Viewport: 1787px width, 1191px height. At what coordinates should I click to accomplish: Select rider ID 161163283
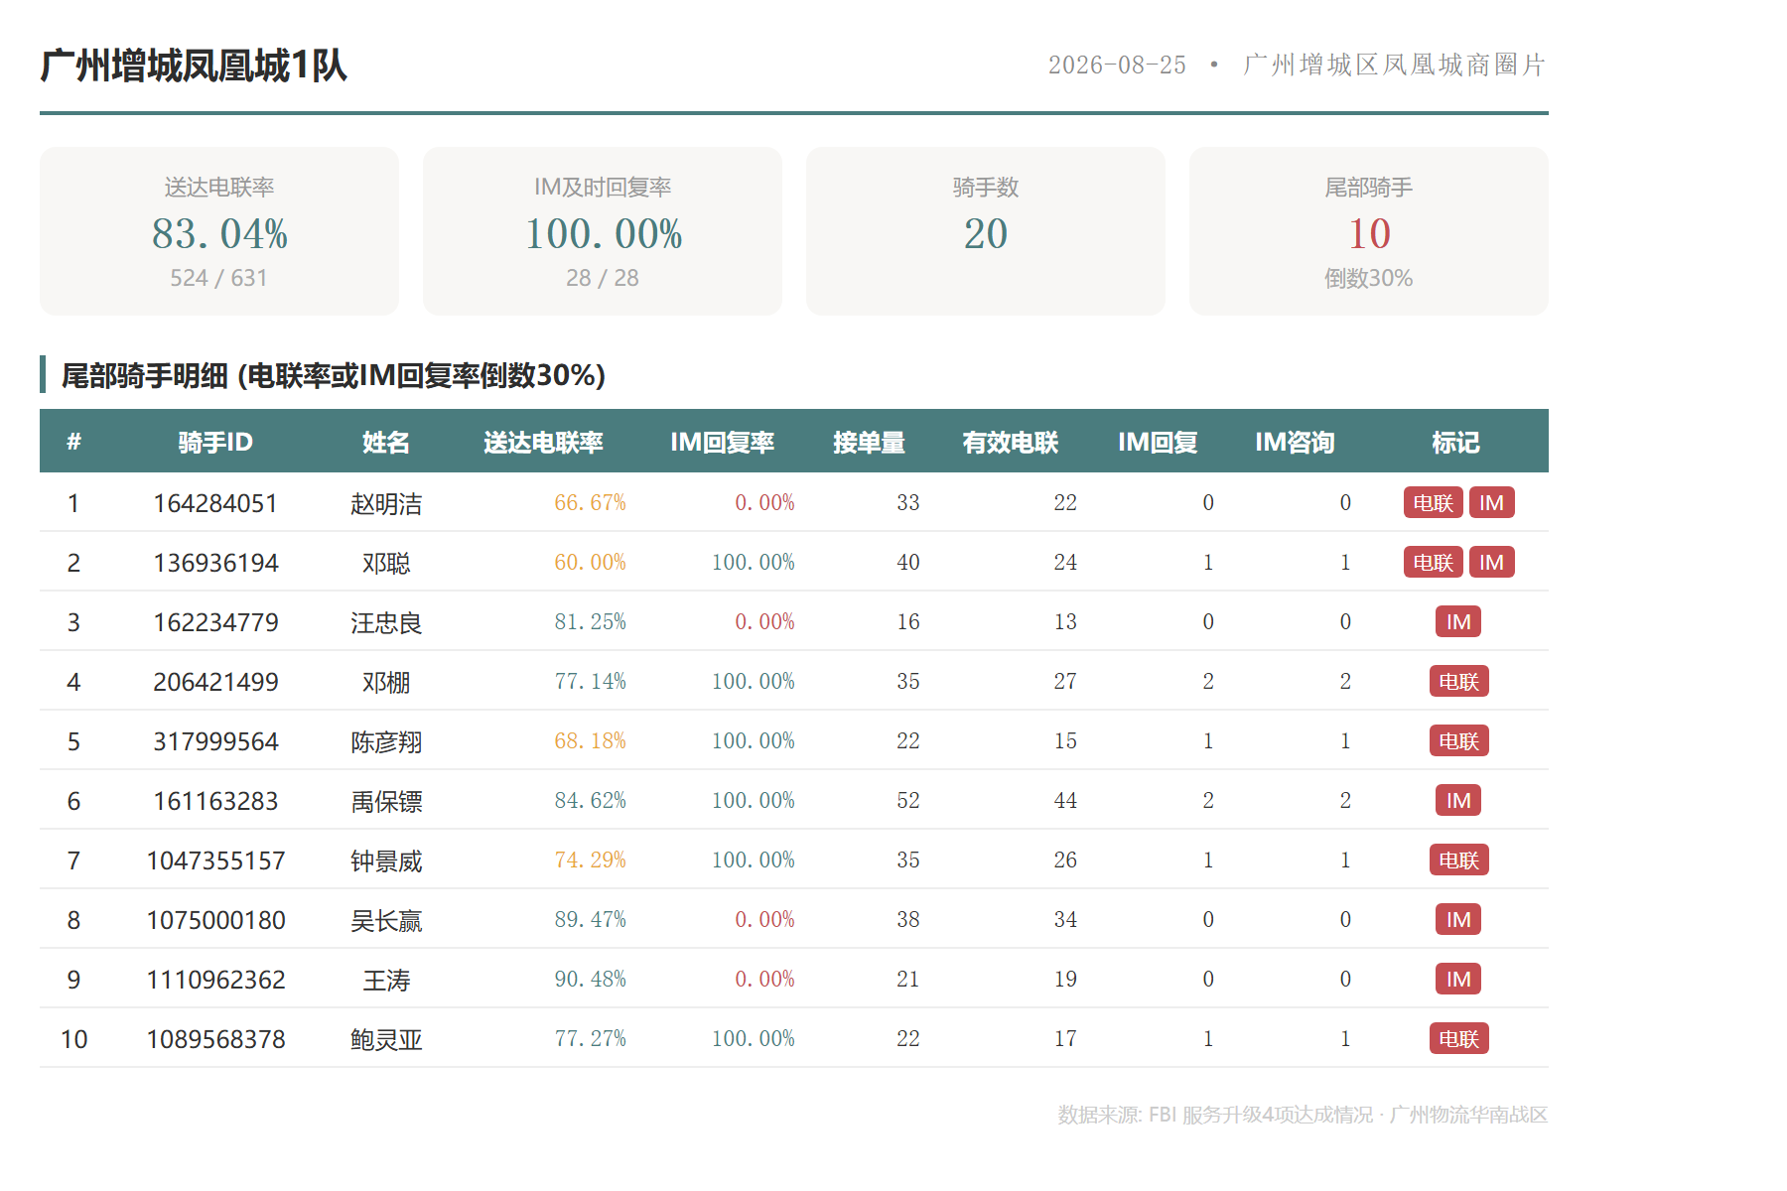point(215,801)
